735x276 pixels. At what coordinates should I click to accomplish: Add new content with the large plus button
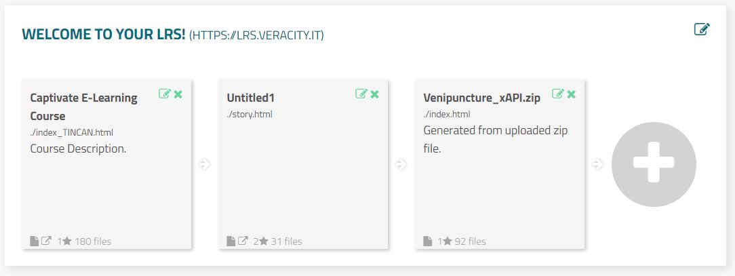coord(654,163)
